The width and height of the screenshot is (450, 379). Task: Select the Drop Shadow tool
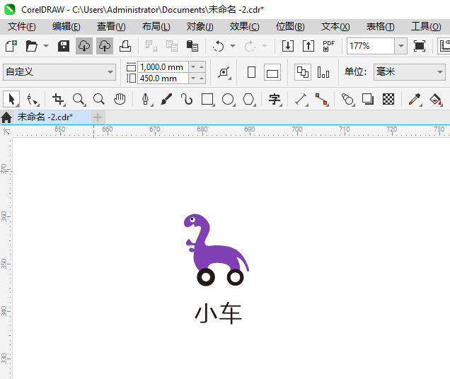click(368, 99)
